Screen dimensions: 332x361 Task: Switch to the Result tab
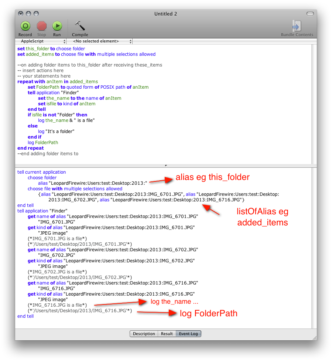(167, 334)
